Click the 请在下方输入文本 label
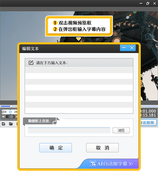 (x=52, y=63)
